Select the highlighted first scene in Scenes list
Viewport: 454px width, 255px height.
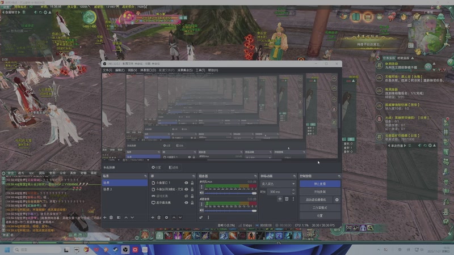tap(124, 182)
